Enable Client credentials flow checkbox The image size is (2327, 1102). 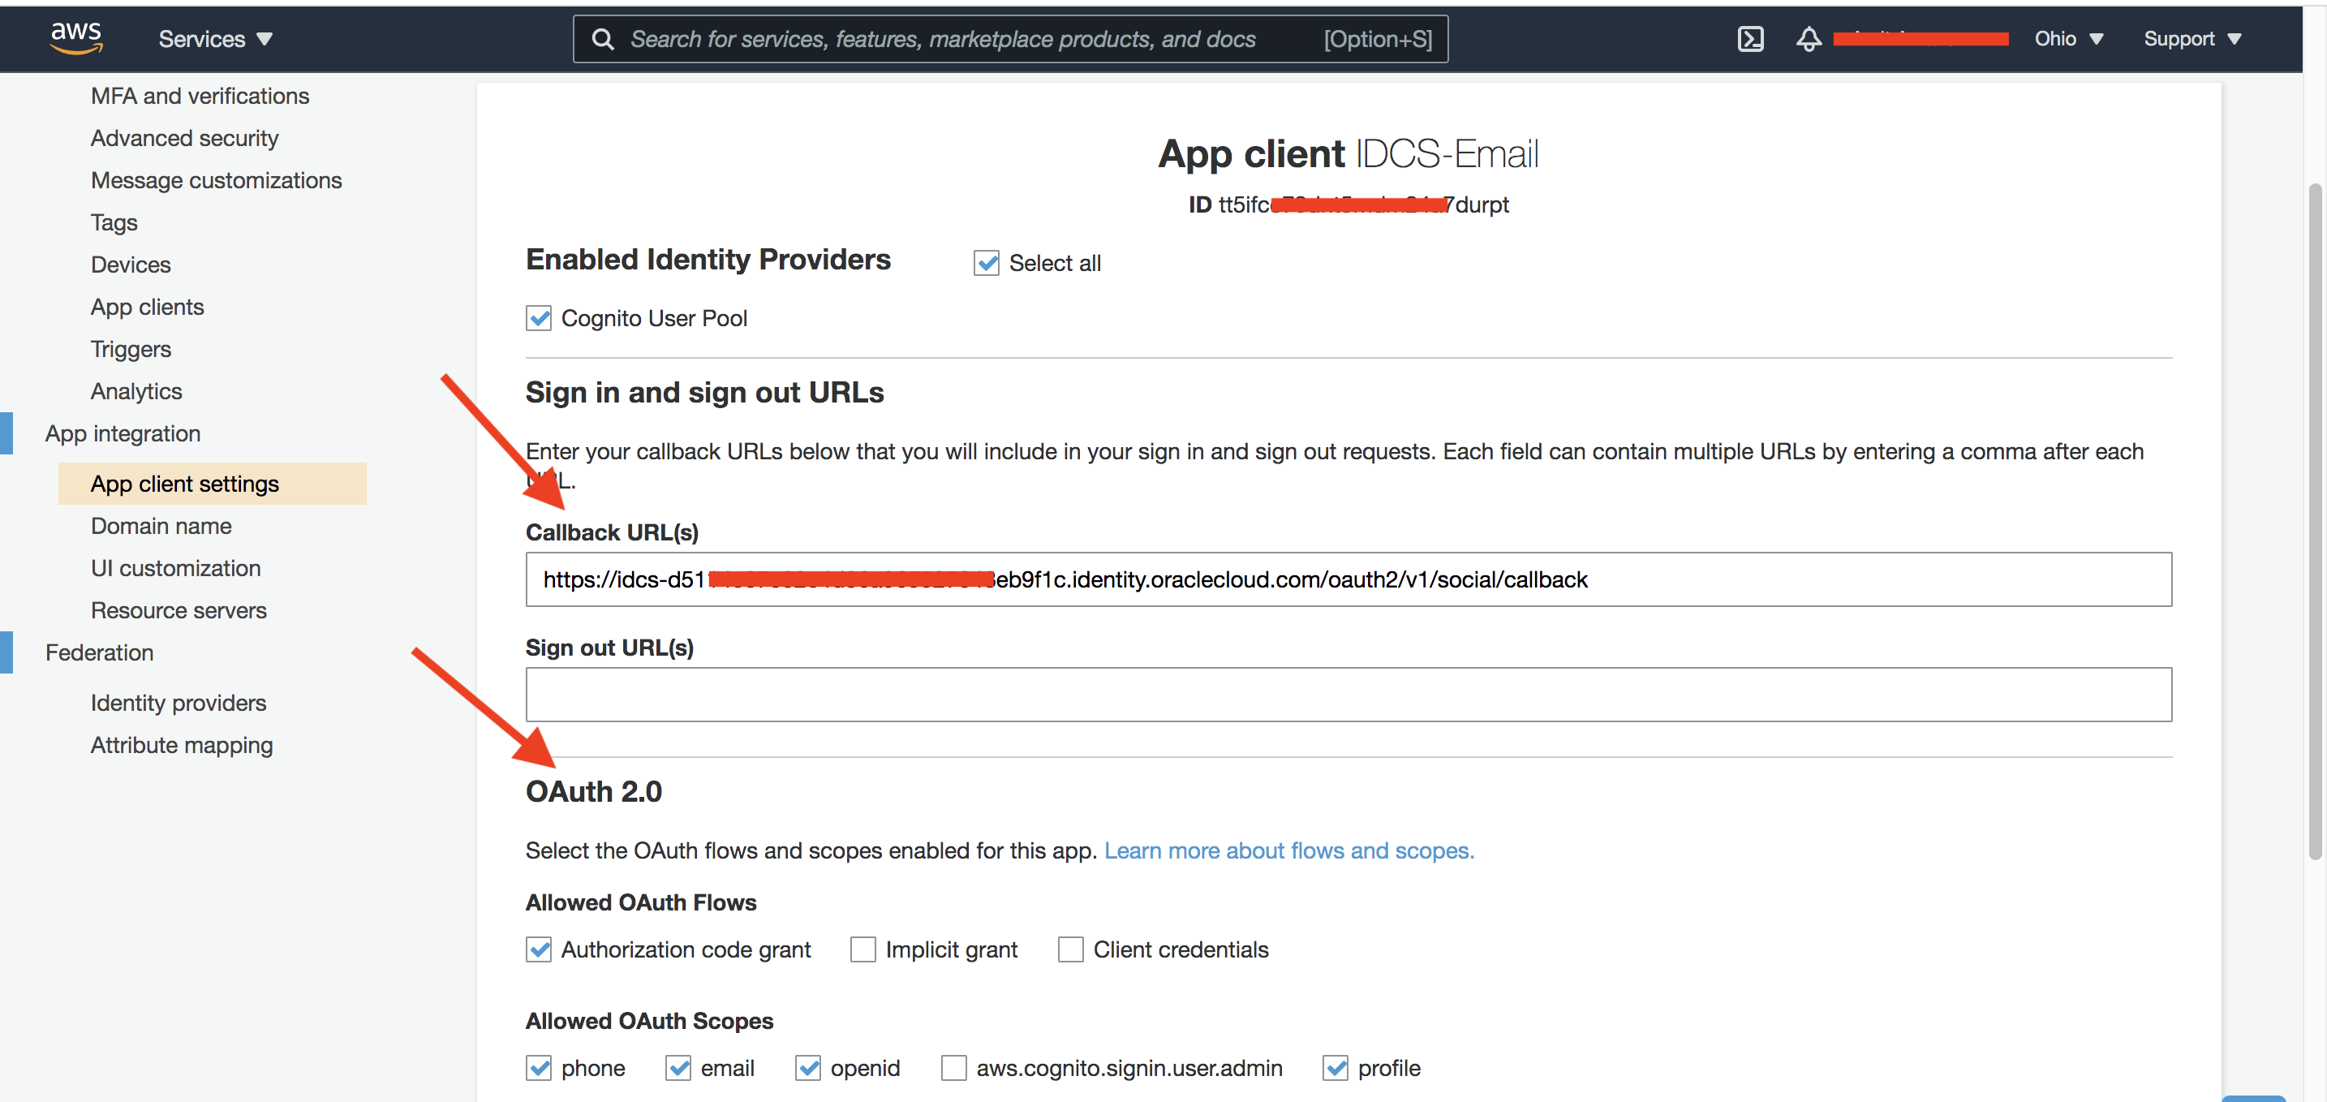pos(1070,949)
